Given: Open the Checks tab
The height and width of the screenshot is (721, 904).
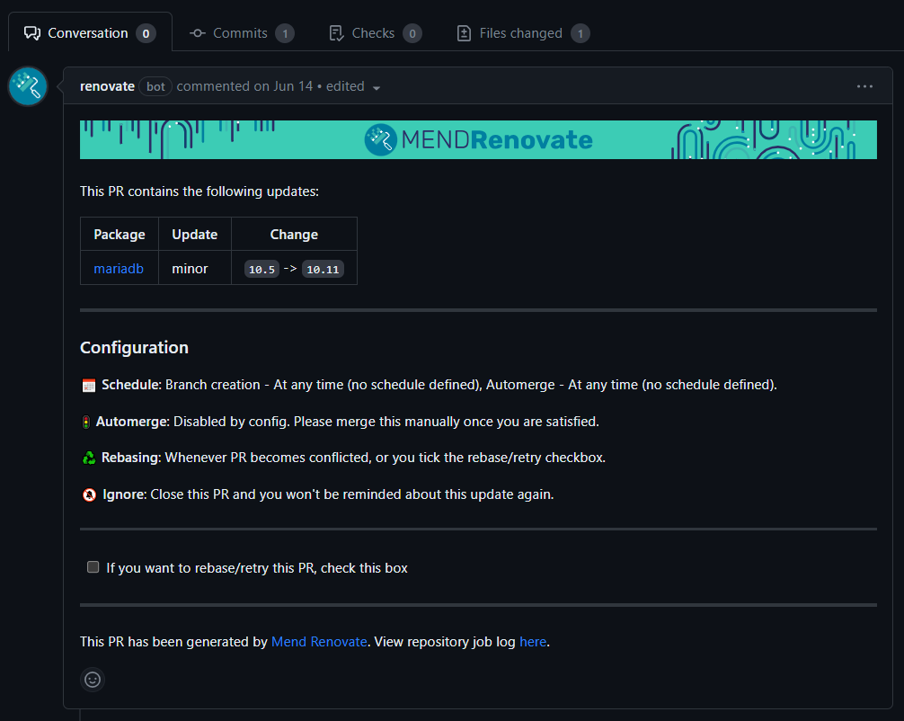Looking at the screenshot, I should [373, 33].
